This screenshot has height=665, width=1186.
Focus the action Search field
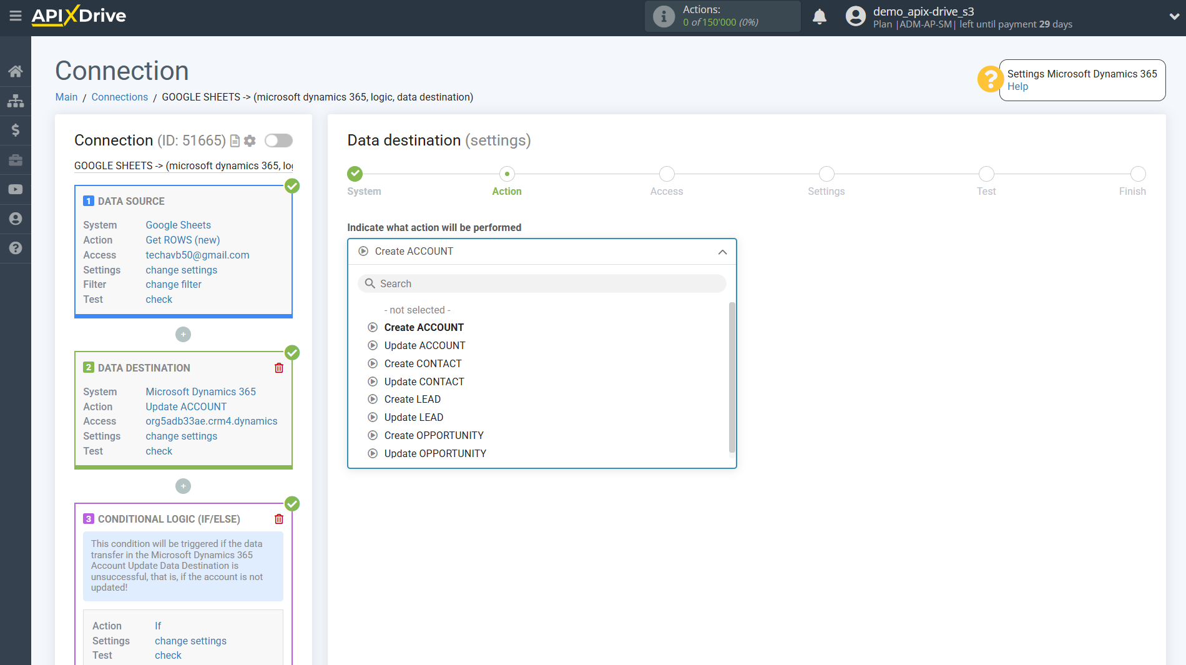[x=542, y=283]
